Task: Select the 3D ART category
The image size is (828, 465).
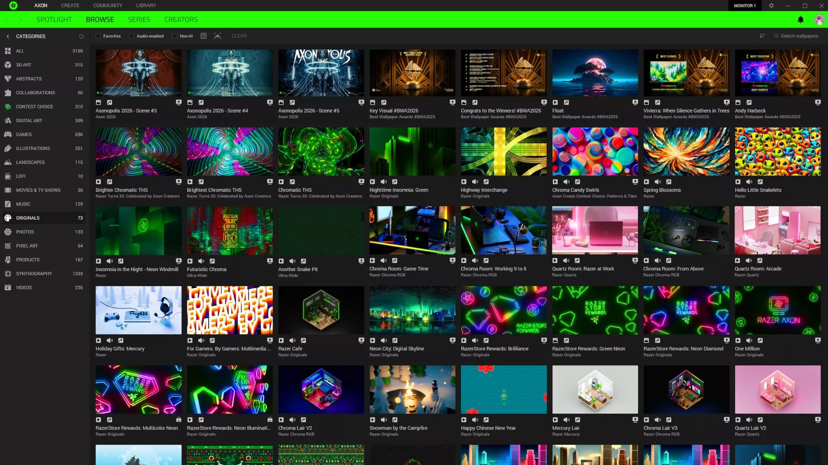Action: [43, 65]
